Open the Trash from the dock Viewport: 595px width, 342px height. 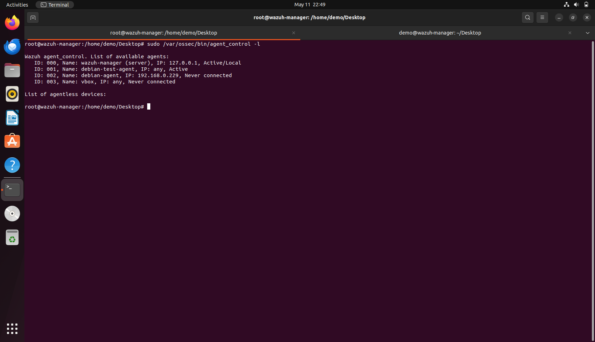12,237
